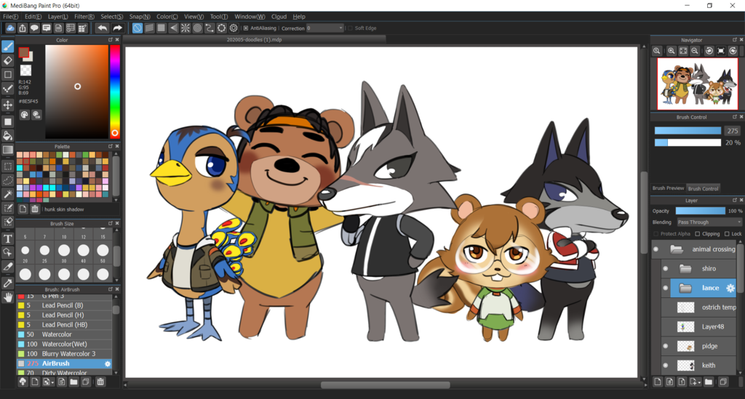Select the Brush tool in the left toolbar

point(7,46)
